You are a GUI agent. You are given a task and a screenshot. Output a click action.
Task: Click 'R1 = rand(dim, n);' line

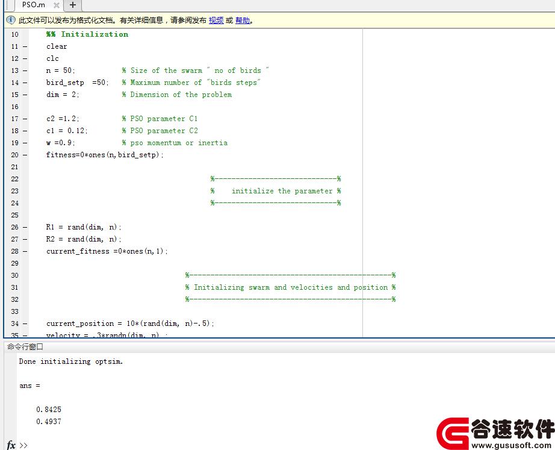point(84,227)
